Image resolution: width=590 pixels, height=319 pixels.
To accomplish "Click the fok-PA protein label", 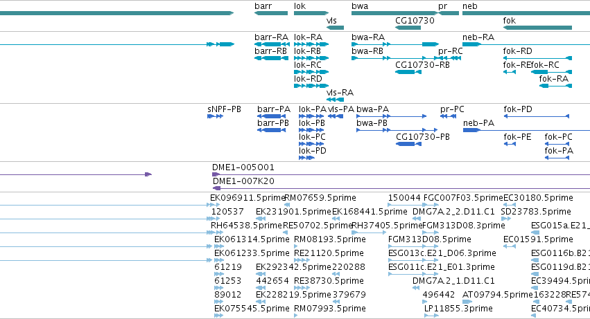I will click(559, 151).
